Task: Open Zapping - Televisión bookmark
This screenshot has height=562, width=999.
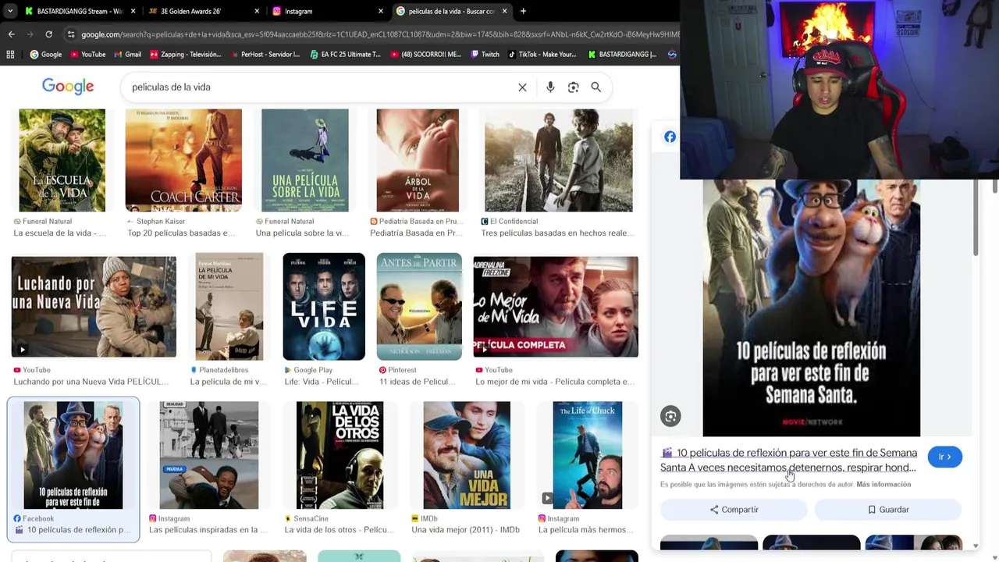Action: pyautogui.click(x=185, y=55)
